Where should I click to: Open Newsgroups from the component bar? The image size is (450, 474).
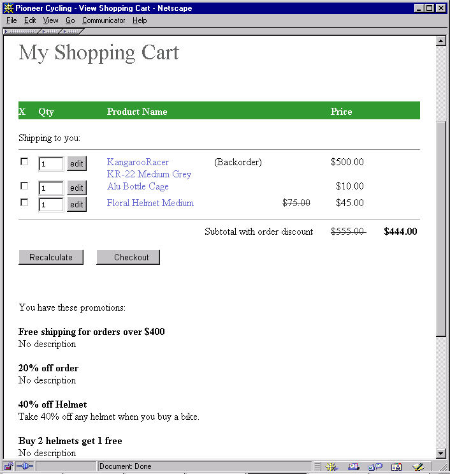coord(375,467)
